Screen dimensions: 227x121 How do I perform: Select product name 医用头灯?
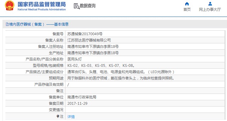pyautogui.click(x=74, y=59)
